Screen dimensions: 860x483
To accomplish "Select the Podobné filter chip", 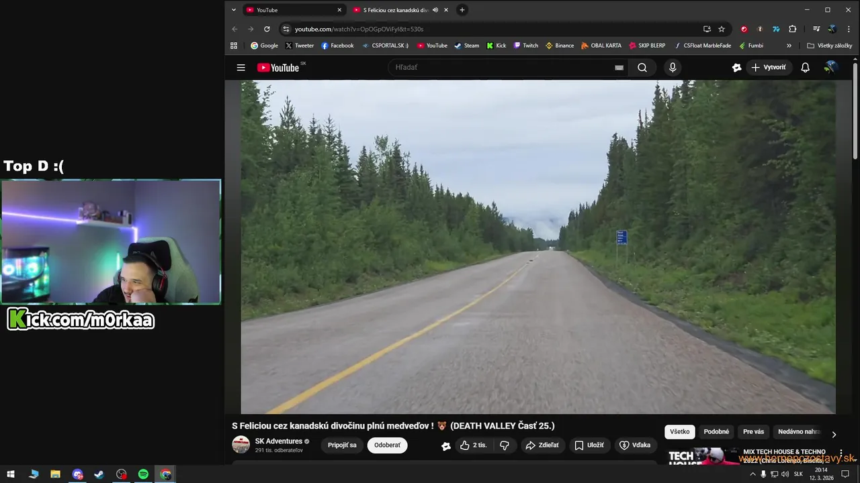I will (x=716, y=432).
